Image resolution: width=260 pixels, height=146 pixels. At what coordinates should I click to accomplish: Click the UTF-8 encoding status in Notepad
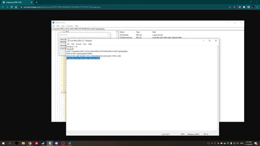point(206,134)
